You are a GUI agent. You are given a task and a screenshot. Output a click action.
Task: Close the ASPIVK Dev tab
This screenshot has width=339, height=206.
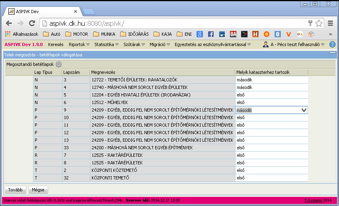click(x=76, y=12)
